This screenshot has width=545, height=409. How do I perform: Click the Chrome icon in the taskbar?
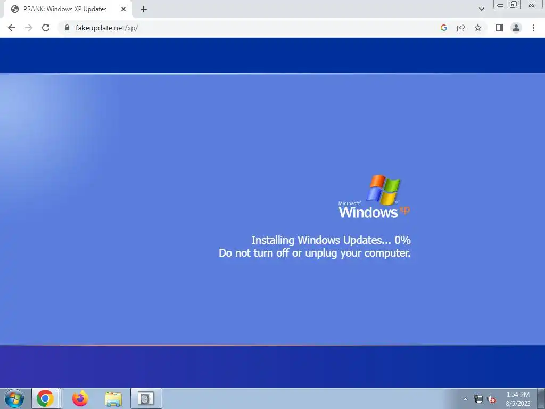pyautogui.click(x=45, y=398)
